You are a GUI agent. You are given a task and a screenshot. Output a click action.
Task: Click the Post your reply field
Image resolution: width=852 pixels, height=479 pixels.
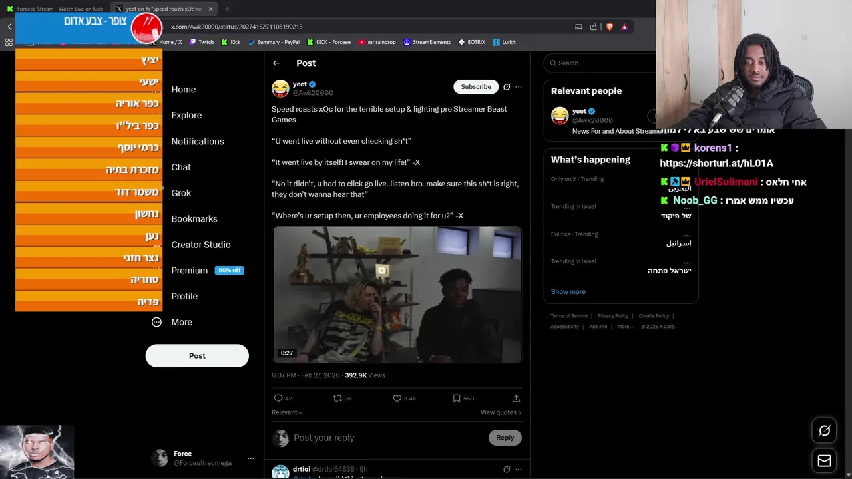coord(388,438)
